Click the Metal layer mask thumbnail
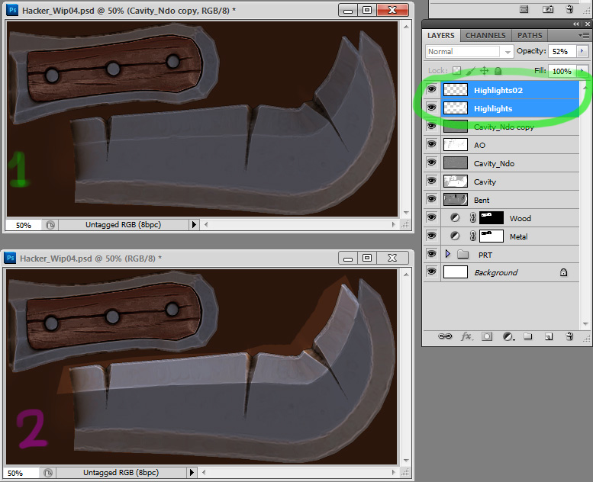This screenshot has width=593, height=482. click(x=491, y=236)
